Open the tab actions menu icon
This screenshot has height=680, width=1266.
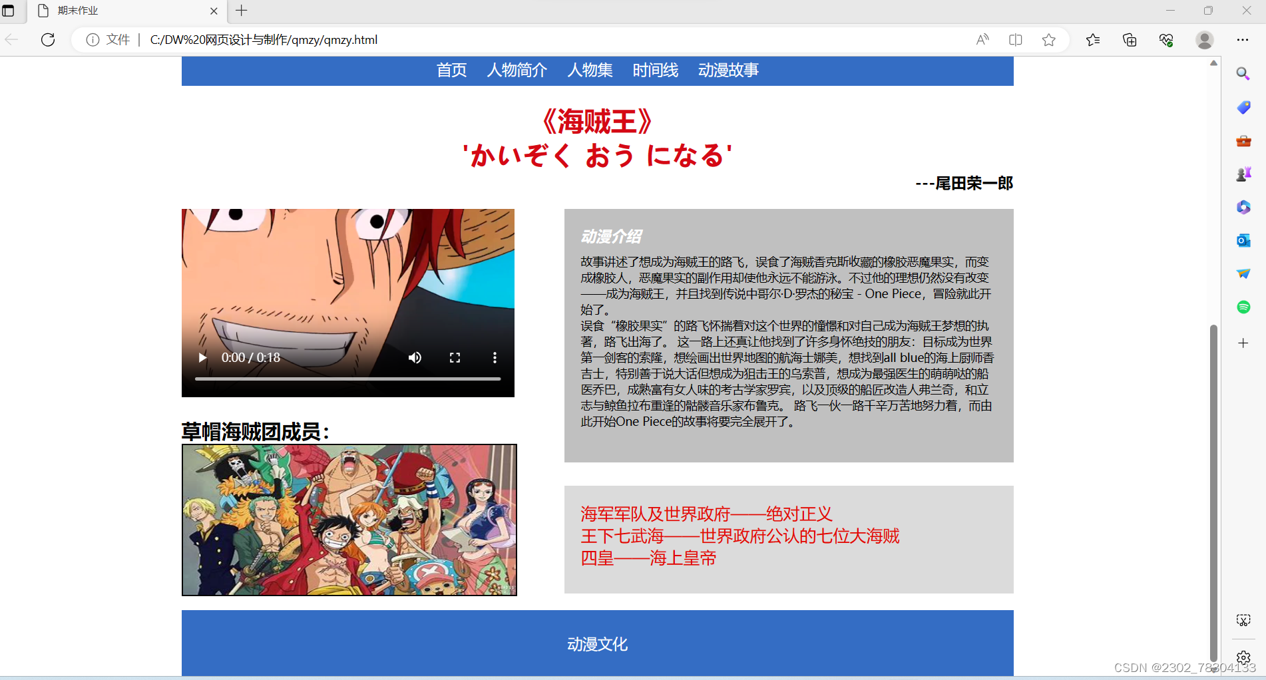[9, 11]
